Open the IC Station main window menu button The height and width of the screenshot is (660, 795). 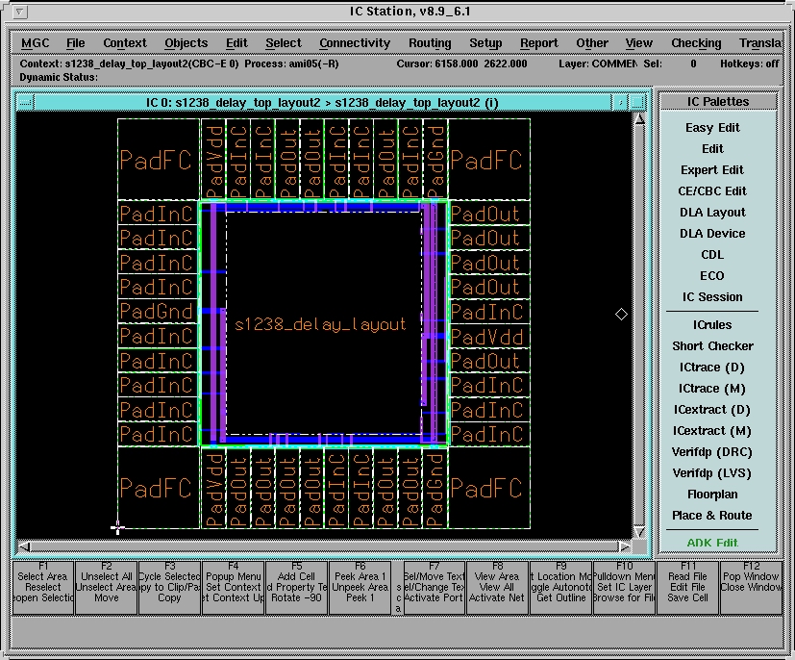coord(21,13)
